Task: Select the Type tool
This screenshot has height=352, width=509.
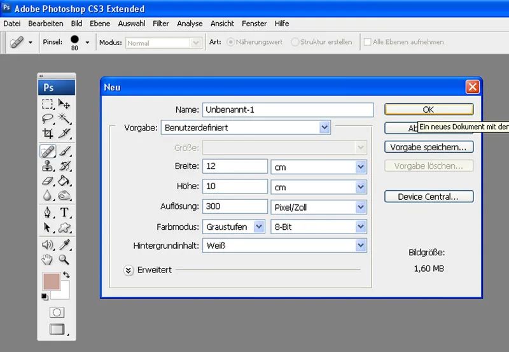Action: (64, 213)
